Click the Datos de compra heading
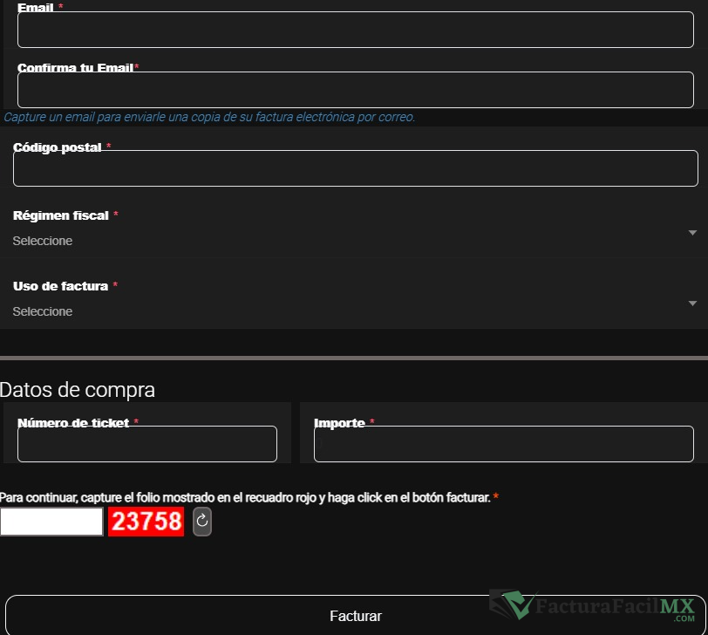The height and width of the screenshot is (635, 708). [x=78, y=390]
